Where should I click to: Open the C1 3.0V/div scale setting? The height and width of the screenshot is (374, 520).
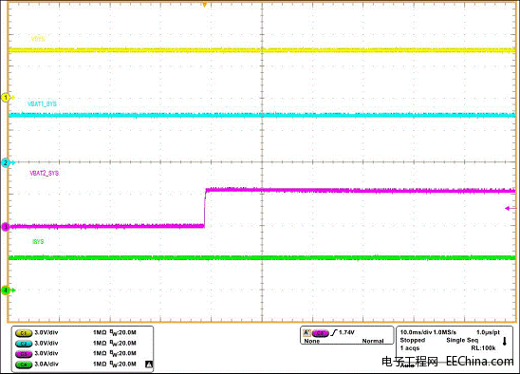pos(46,332)
